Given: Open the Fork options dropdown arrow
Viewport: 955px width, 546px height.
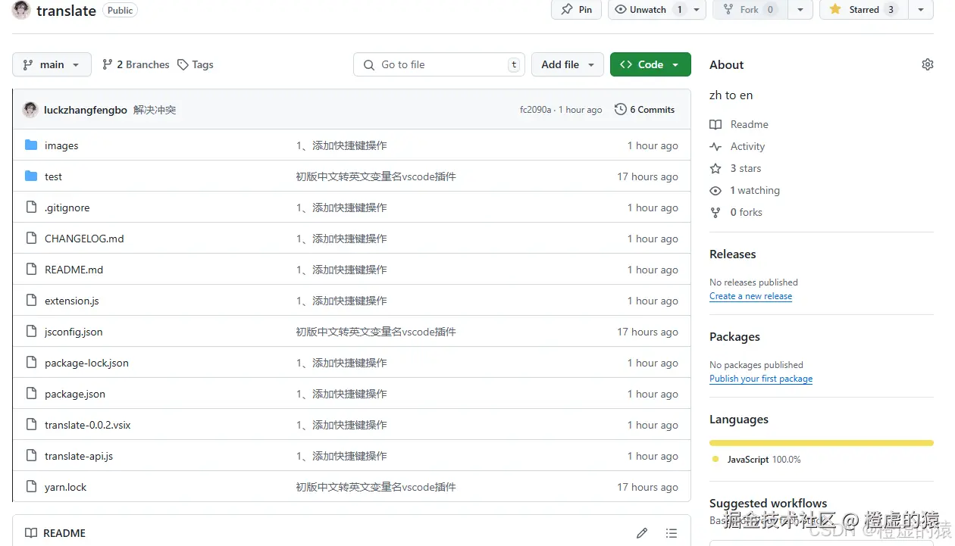Looking at the screenshot, I should tap(800, 10).
